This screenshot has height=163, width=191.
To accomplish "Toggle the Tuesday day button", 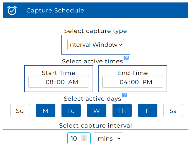I will (71, 111).
